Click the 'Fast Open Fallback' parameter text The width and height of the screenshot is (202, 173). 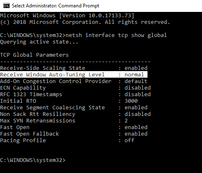30,134
